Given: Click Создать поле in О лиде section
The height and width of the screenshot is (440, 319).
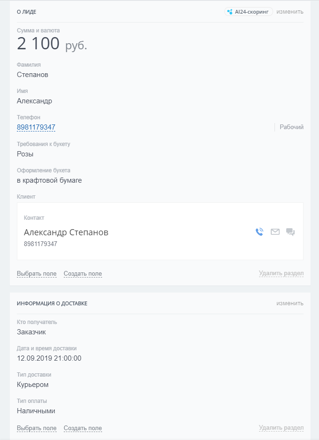Looking at the screenshot, I should [x=82, y=274].
